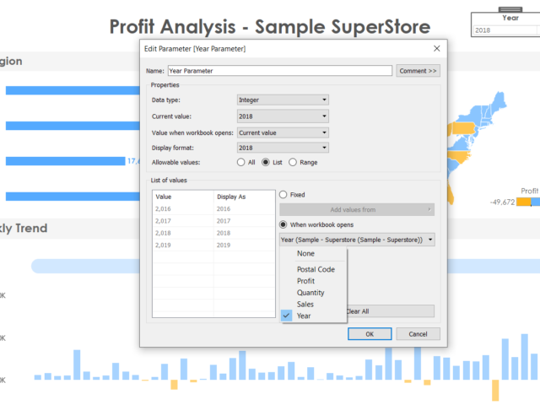
Task: Select the Fixed radio option
Action: coord(283,195)
